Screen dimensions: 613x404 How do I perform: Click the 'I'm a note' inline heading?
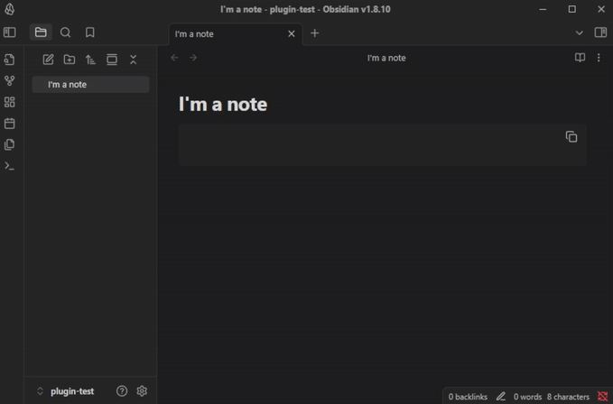[x=223, y=105]
